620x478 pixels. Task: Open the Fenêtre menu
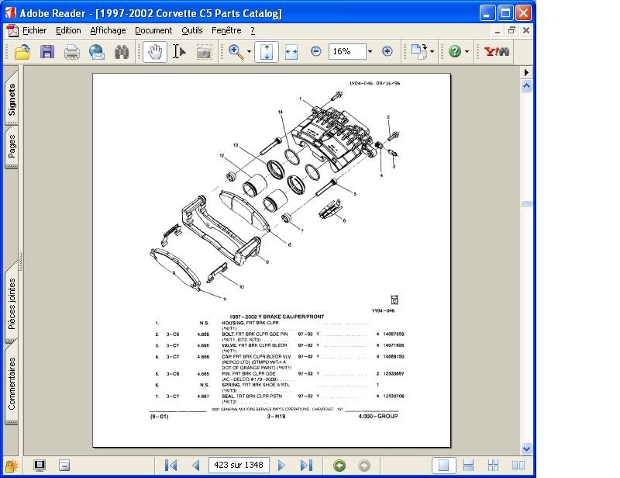[226, 30]
